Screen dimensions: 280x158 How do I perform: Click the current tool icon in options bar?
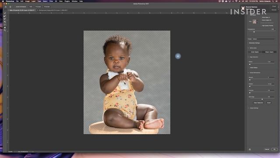click(x=10, y=7)
